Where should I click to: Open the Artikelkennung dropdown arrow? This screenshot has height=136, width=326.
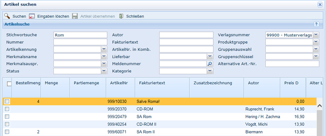pos(104,49)
